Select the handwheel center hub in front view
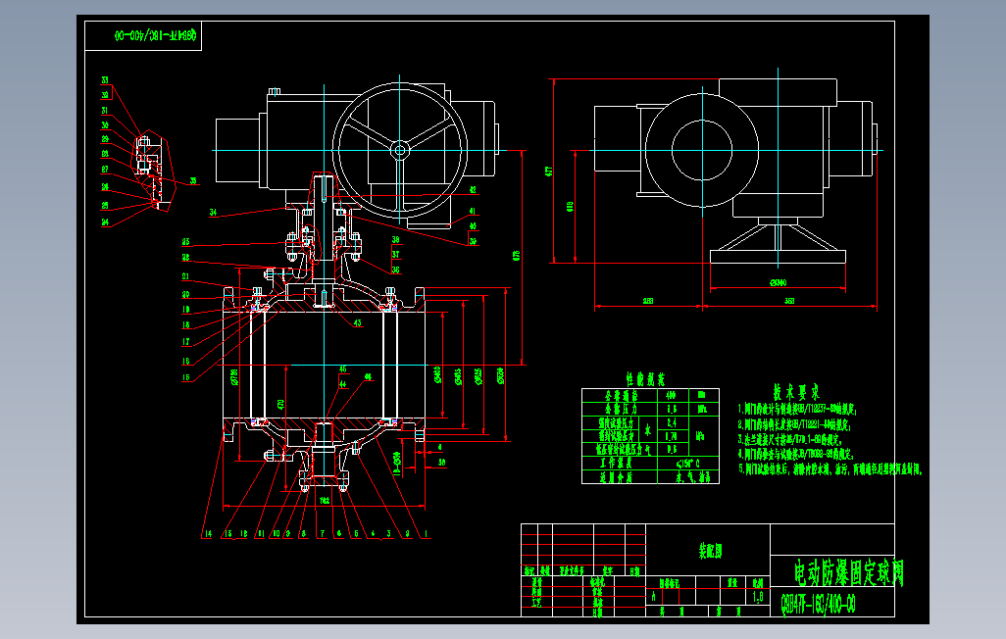Viewport: 1006px width, 639px height. click(x=399, y=151)
